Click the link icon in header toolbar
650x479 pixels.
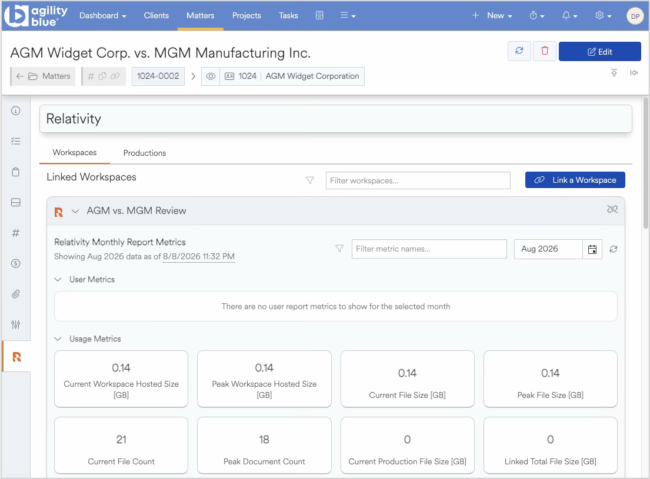point(115,76)
